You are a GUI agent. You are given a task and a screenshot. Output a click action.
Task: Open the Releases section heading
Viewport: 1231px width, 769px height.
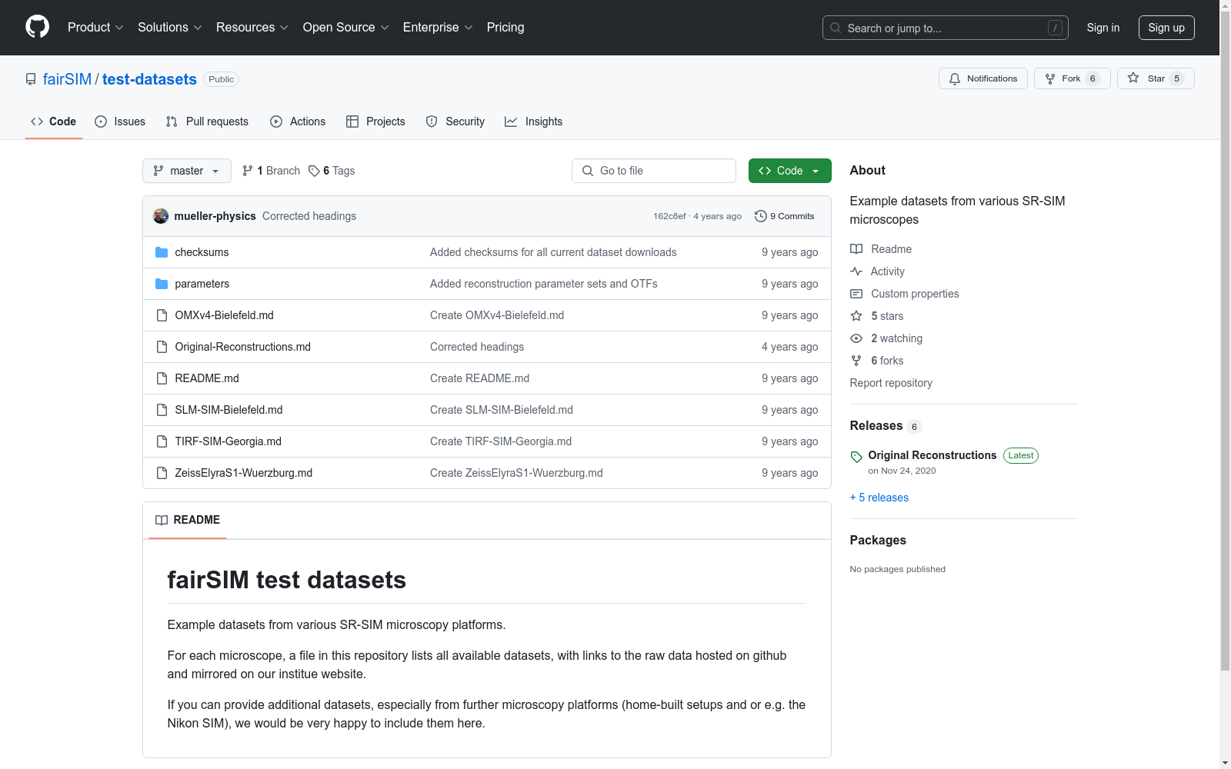click(876, 426)
